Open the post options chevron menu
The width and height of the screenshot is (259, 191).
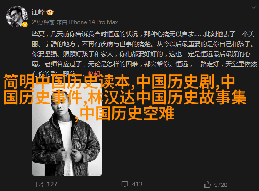254,7
